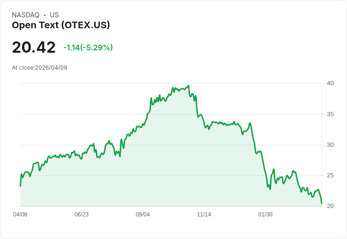Click the chart line's starting point at 04/08
347x239 pixels.
(20, 186)
